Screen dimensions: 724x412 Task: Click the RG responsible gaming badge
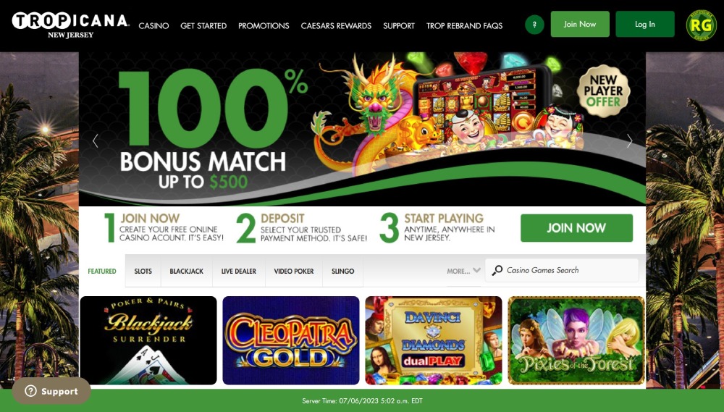tap(702, 25)
